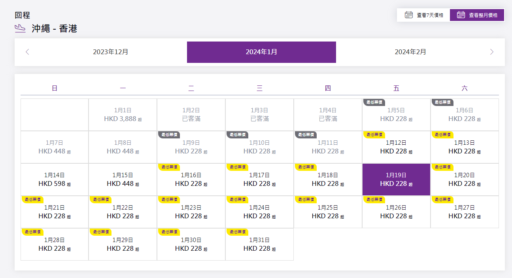Choose 1月14日 priced HKD 598
The image size is (512, 278).
(55, 180)
